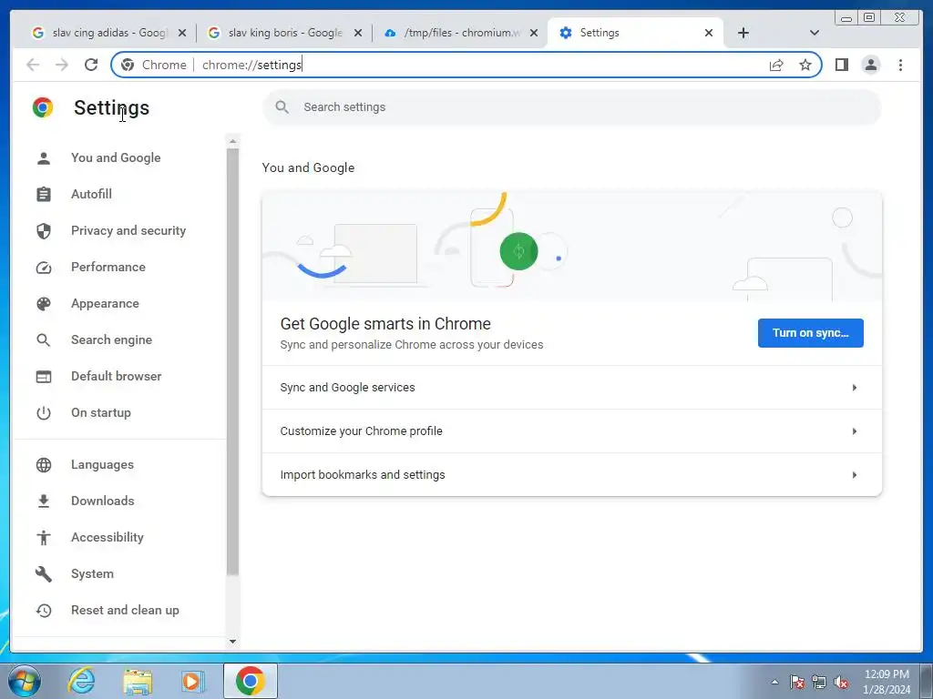933x699 pixels.
Task: Open the new tab plus button
Action: point(743,33)
